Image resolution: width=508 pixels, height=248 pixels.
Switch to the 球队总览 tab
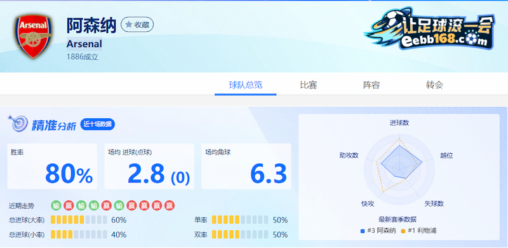(x=246, y=85)
